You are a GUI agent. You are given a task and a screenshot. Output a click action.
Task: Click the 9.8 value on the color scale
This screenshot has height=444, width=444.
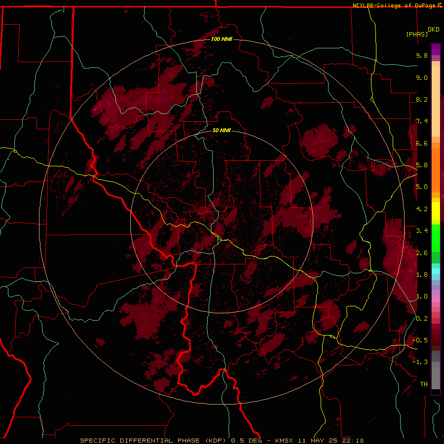pyautogui.click(x=422, y=55)
